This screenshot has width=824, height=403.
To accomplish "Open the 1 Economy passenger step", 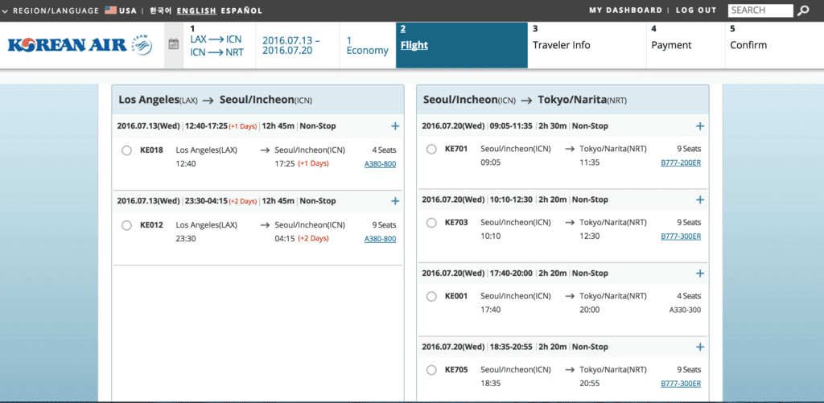I will click(x=367, y=45).
